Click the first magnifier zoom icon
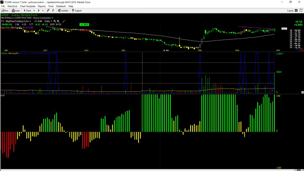This screenshot has width=304, height=171. click(55, 21)
